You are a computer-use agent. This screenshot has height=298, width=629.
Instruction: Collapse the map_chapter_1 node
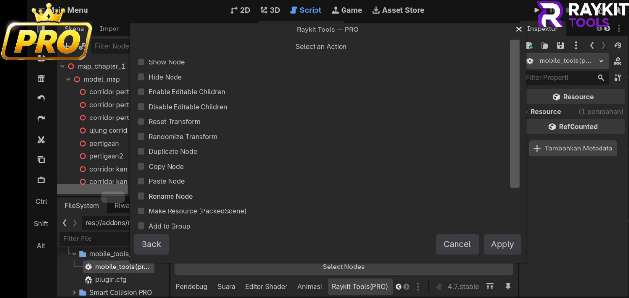(x=62, y=66)
